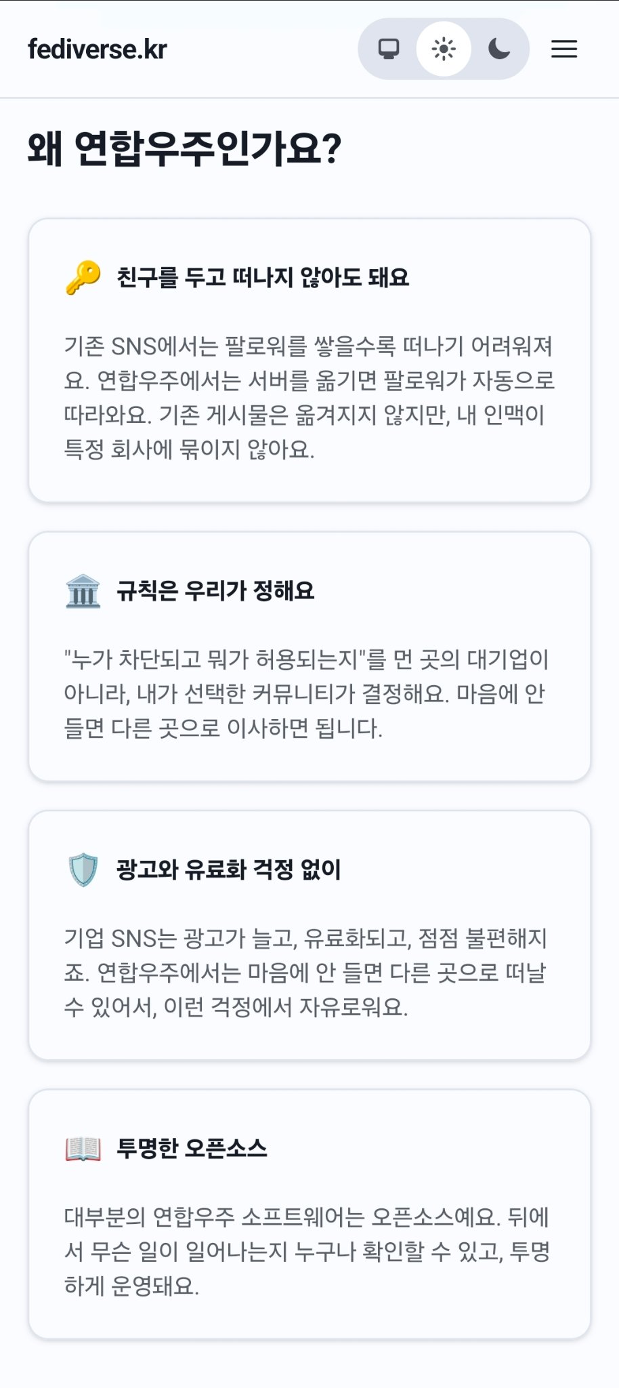Enable dark mode with moon icon
Image resolution: width=619 pixels, height=1388 pixels.
click(499, 49)
